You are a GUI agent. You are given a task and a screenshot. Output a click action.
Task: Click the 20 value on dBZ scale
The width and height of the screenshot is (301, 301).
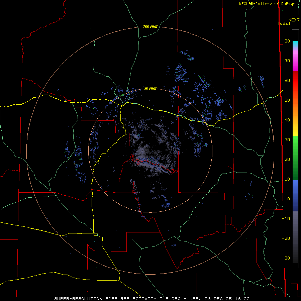tap(287, 159)
